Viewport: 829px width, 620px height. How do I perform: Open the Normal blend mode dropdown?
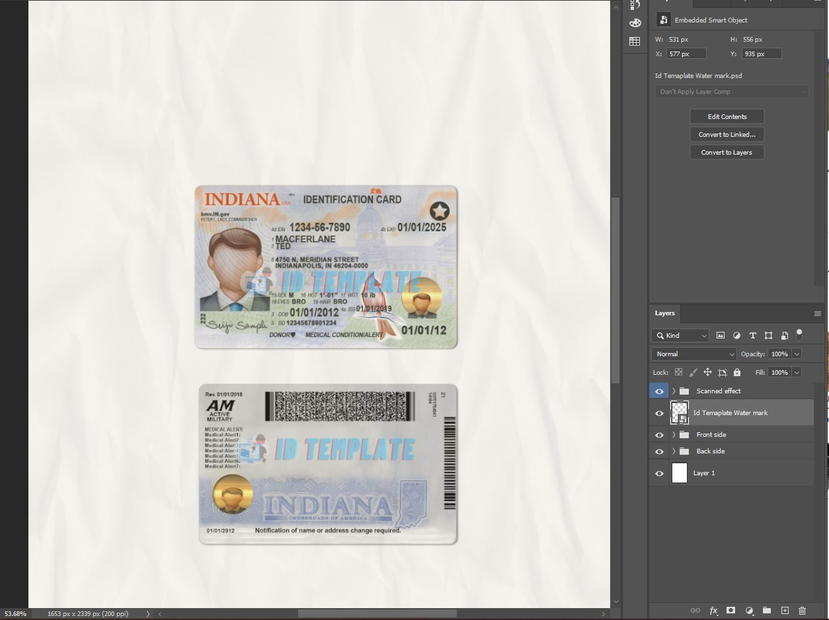694,354
